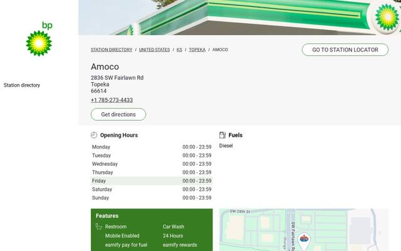Select the Saturday opening hours row

[x=152, y=190]
